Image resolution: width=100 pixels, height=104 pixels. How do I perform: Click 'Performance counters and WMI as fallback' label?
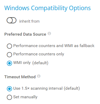(54, 46)
